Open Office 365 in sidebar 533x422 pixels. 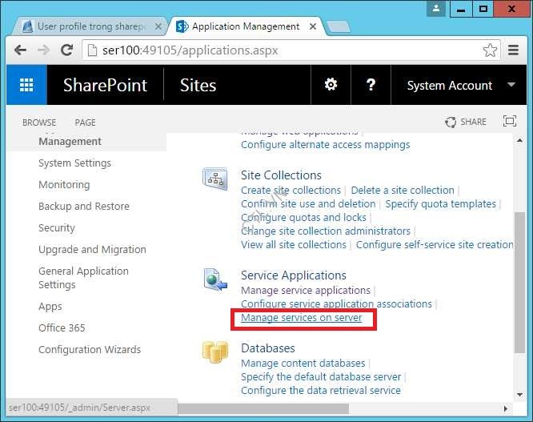coord(62,328)
